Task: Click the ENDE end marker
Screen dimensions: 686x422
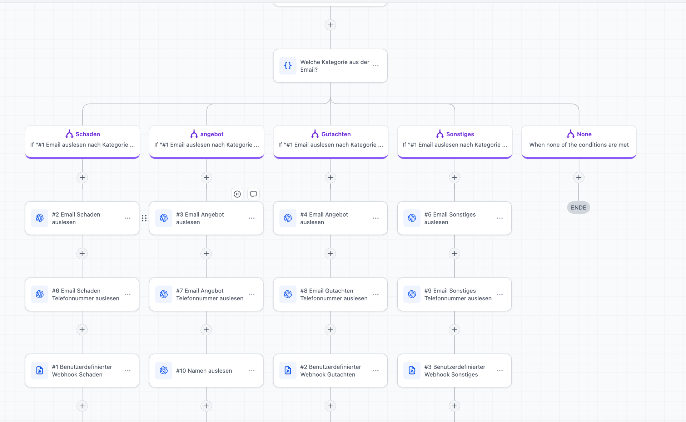Action: 578,208
